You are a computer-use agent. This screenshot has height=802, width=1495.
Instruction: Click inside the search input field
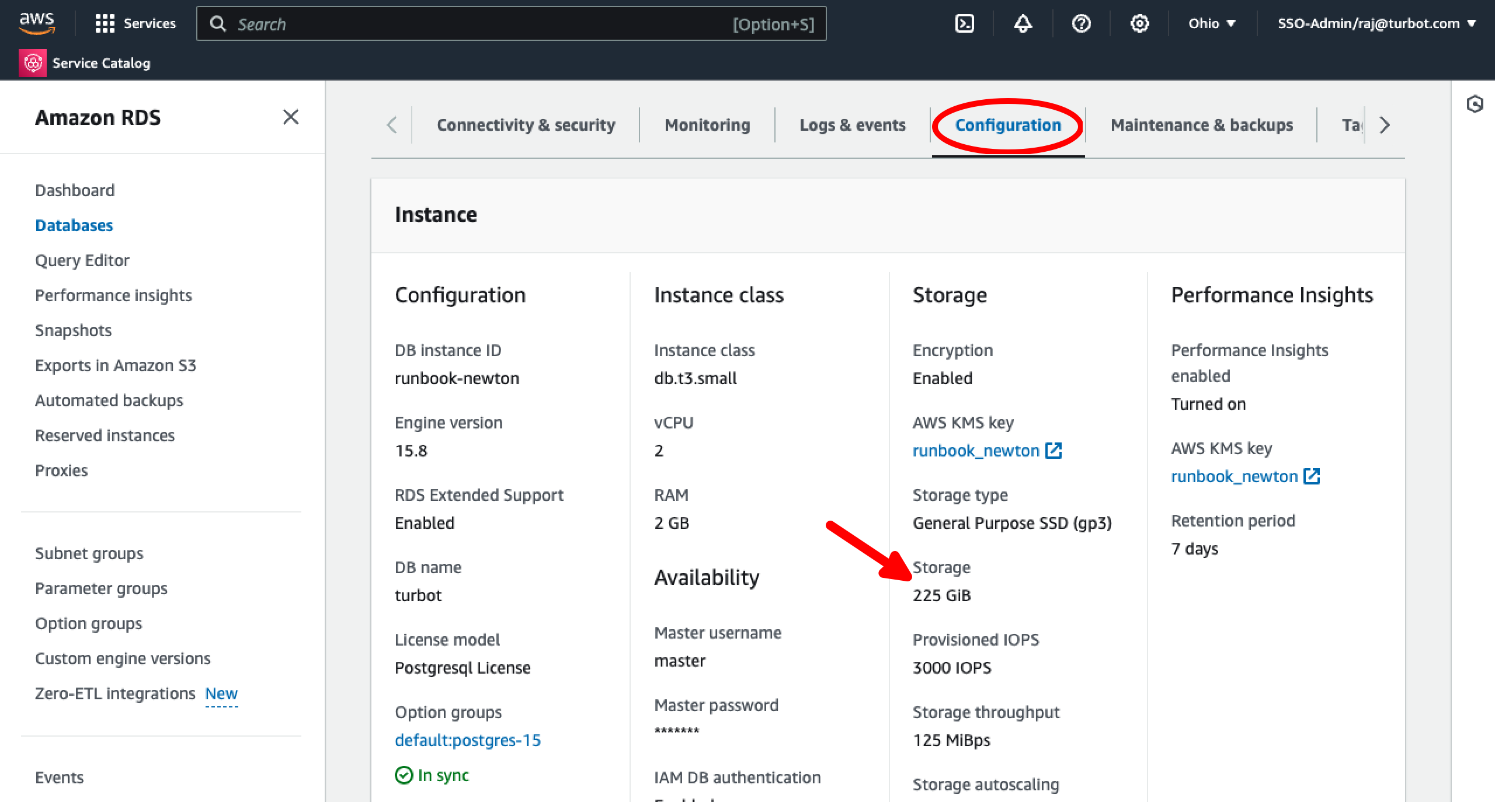[x=467, y=24]
